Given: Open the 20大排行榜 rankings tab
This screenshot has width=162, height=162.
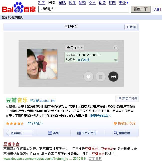Looking at the screenshot, I should [x=87, y=133].
